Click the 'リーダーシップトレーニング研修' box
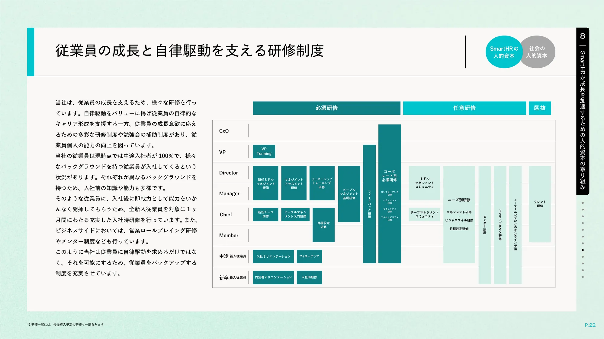This screenshot has height=339, width=604. coord(322,183)
